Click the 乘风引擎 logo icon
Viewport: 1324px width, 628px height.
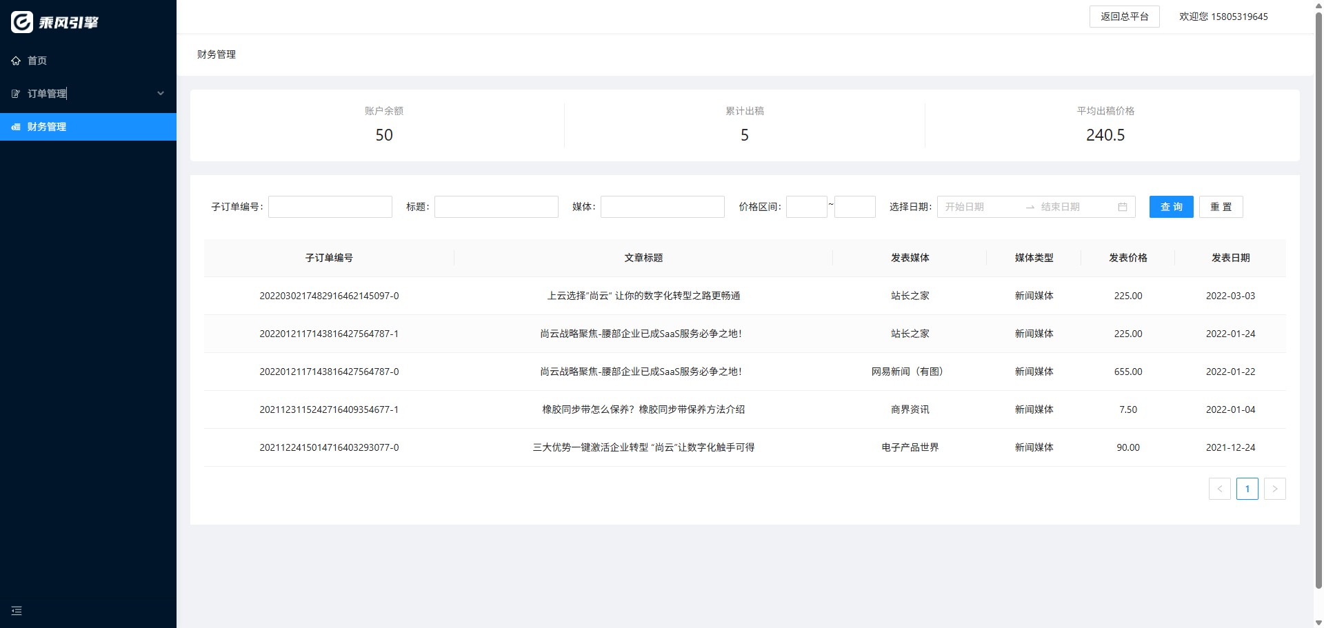pyautogui.click(x=22, y=22)
